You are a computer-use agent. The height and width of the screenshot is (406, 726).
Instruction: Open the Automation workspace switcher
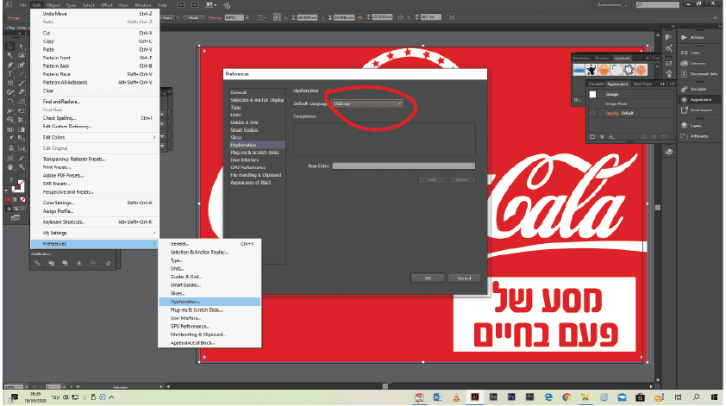click(611, 4)
